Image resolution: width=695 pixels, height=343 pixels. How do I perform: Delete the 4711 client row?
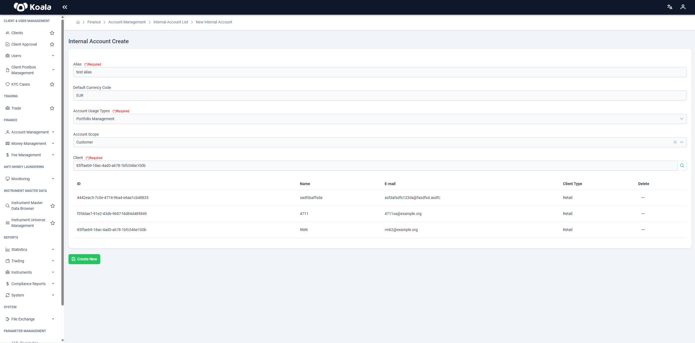[x=643, y=214]
